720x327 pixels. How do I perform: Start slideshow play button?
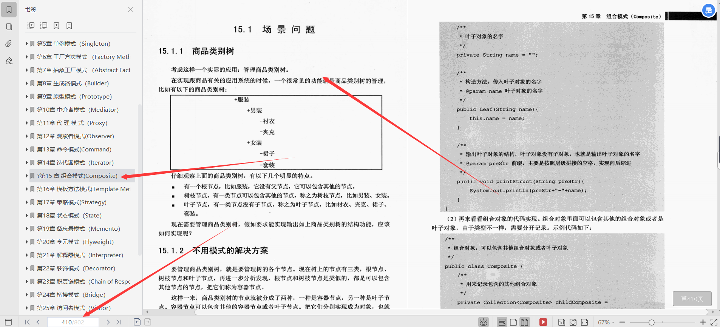(x=543, y=322)
